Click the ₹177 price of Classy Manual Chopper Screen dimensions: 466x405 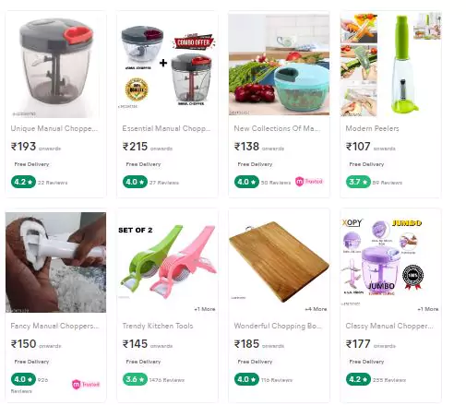[x=358, y=344]
